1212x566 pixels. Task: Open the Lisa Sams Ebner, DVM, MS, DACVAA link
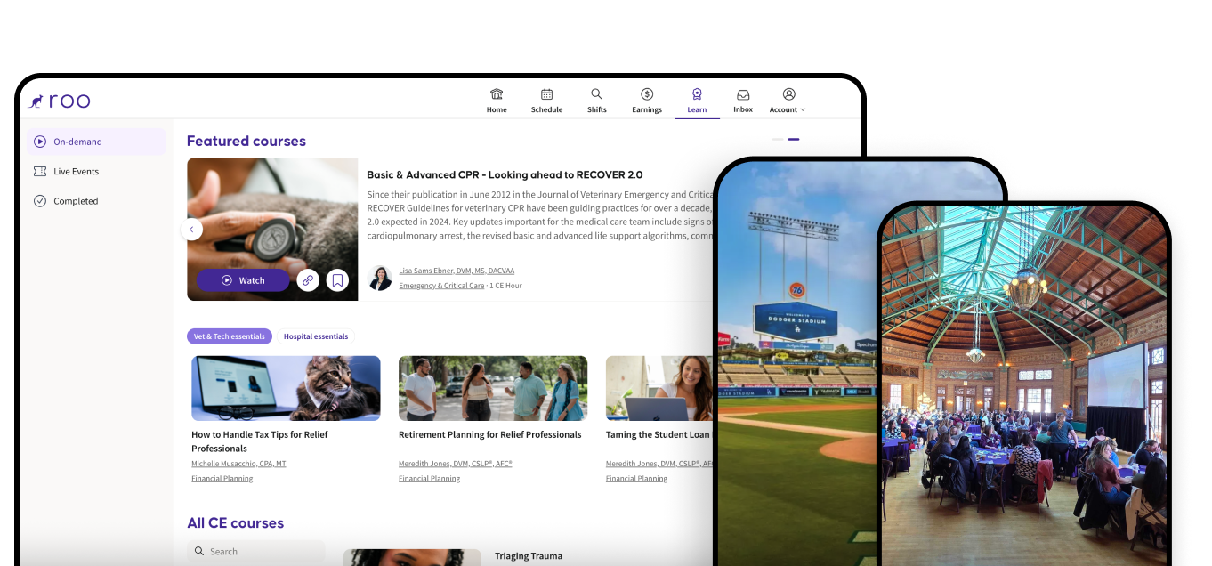tap(457, 271)
